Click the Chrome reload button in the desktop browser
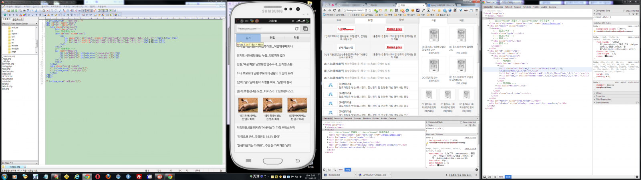Image resolution: width=641 pixels, height=180 pixels. coord(335,10)
